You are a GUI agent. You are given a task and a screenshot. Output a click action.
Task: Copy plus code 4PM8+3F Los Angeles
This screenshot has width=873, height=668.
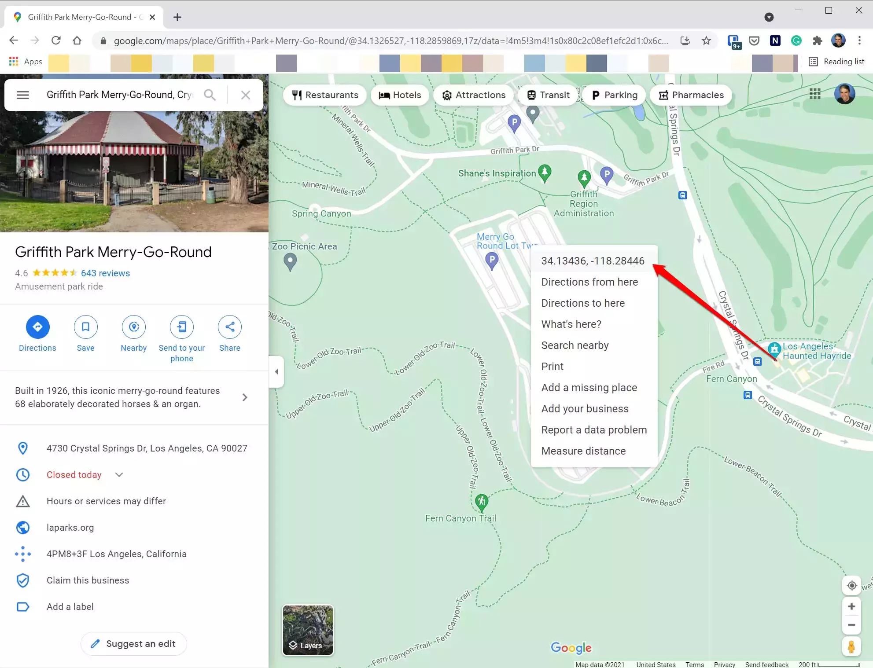(117, 554)
